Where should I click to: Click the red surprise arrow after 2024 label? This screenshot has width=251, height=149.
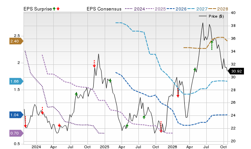[x=42, y=111]
